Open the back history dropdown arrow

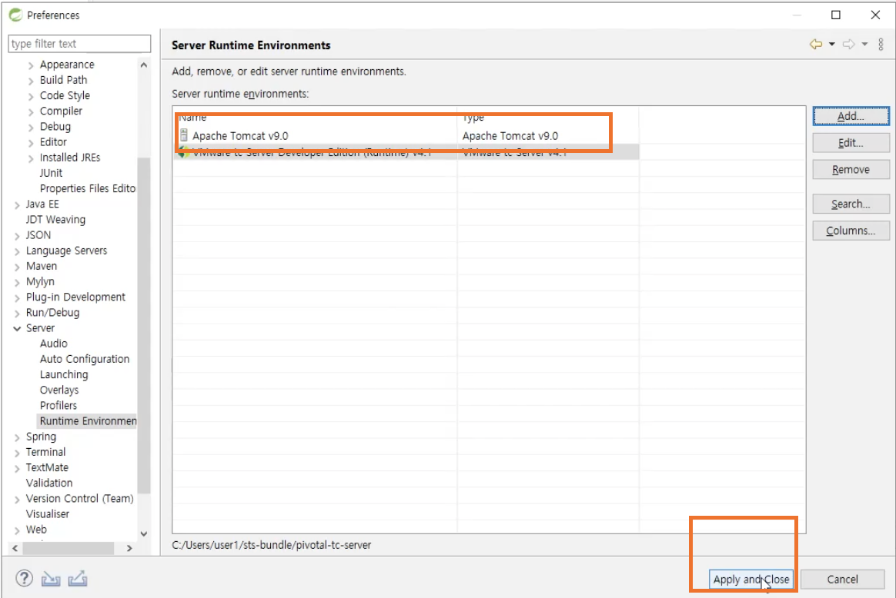coord(832,45)
